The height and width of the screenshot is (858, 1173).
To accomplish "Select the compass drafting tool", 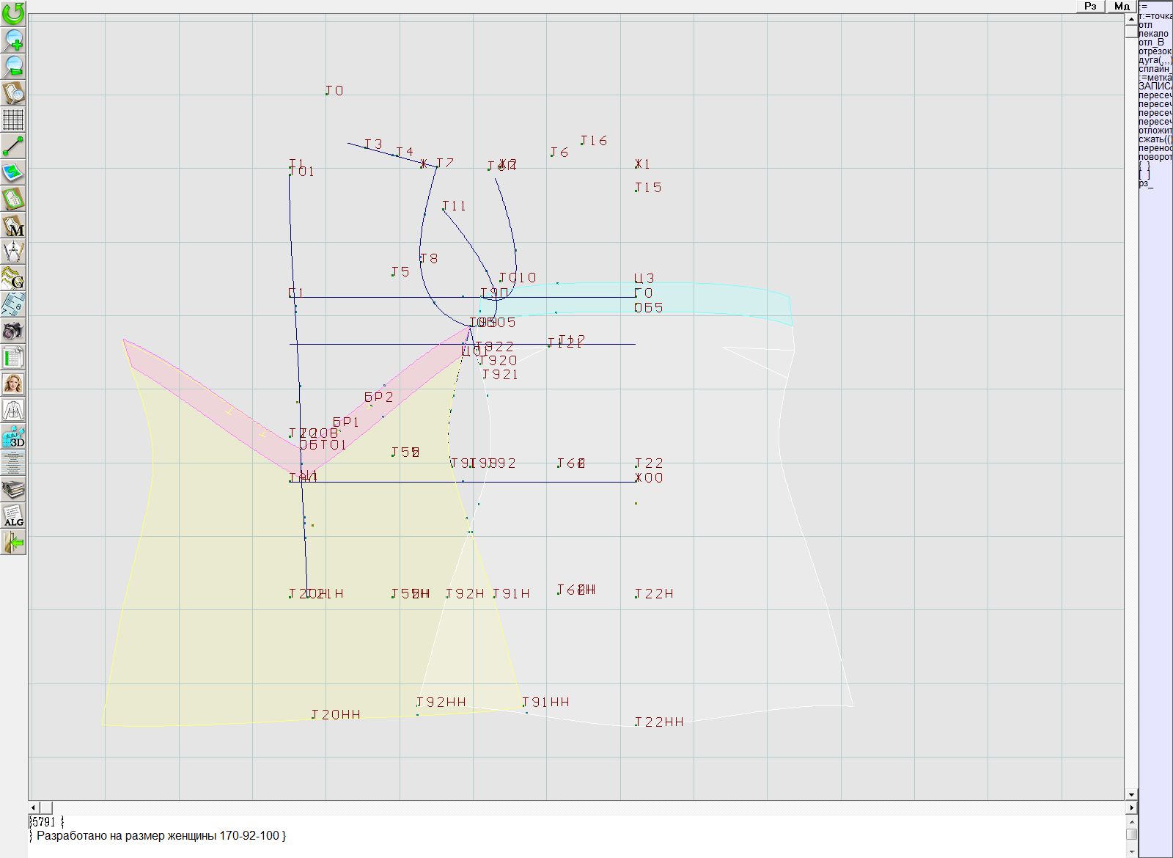I will [13, 252].
